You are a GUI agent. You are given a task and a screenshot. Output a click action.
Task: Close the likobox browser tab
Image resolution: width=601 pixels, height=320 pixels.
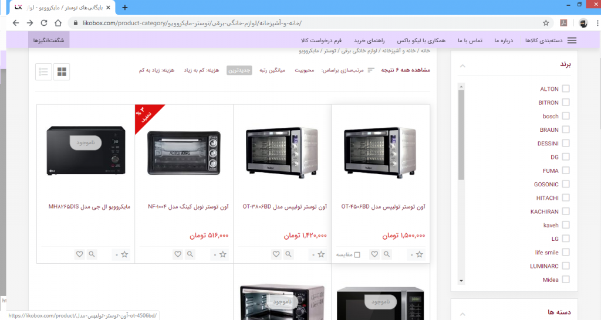[108, 7]
